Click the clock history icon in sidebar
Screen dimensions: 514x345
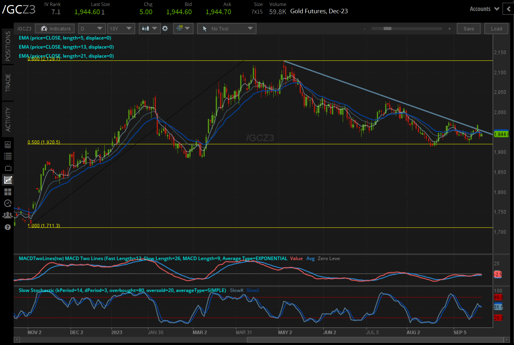click(8, 203)
